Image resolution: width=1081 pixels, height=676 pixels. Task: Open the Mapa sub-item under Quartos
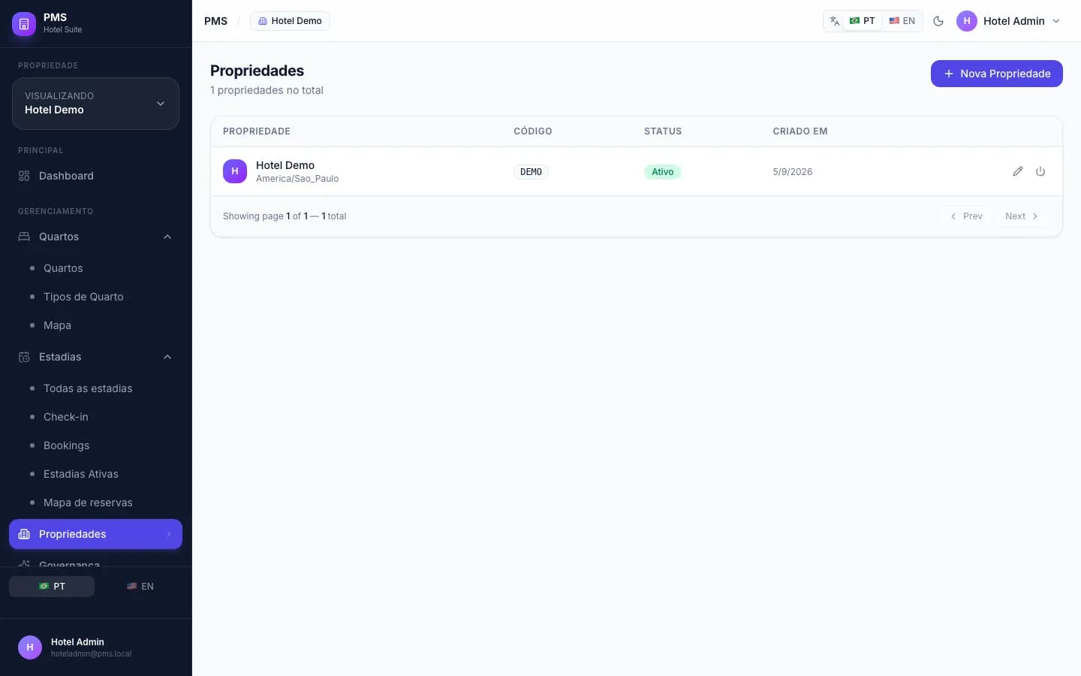click(57, 325)
